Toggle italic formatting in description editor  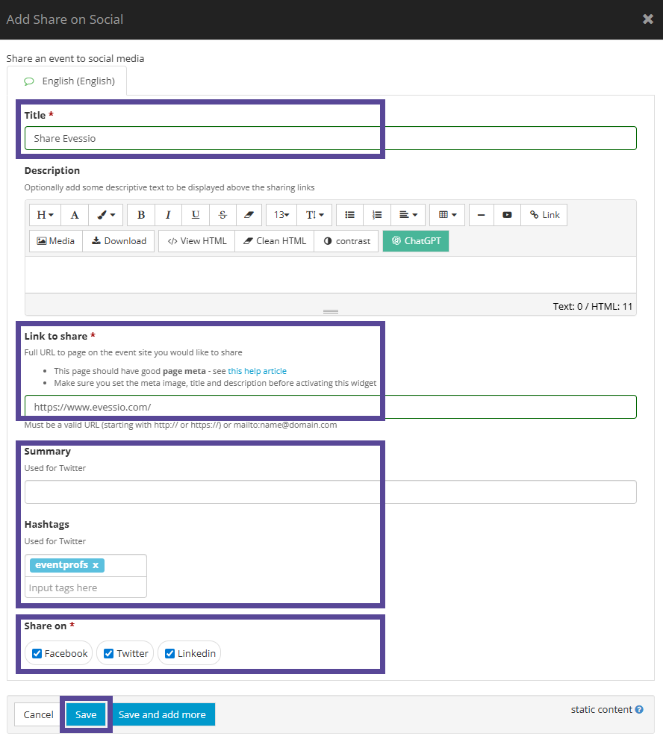point(168,215)
